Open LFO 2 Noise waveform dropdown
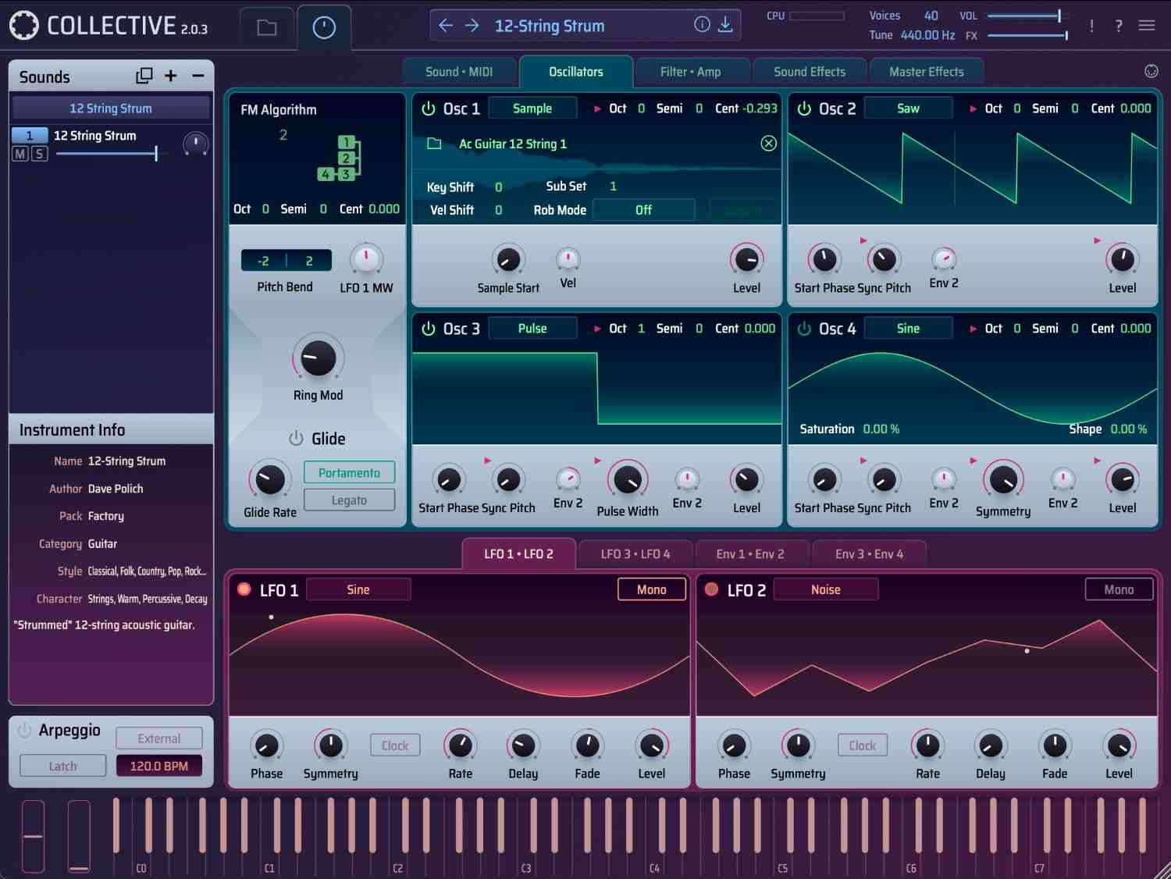 click(825, 589)
